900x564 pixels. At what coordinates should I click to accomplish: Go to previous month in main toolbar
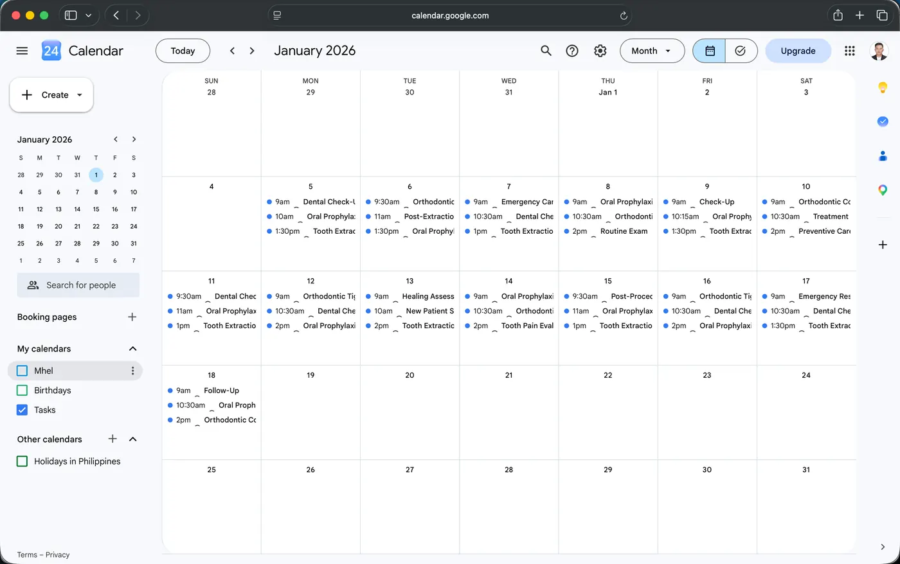click(232, 51)
